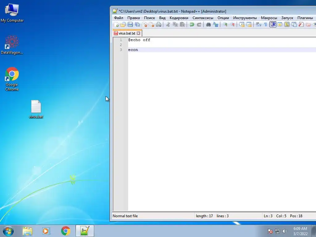
Task: Click the 'econ' text on line 3
Action: point(133,50)
